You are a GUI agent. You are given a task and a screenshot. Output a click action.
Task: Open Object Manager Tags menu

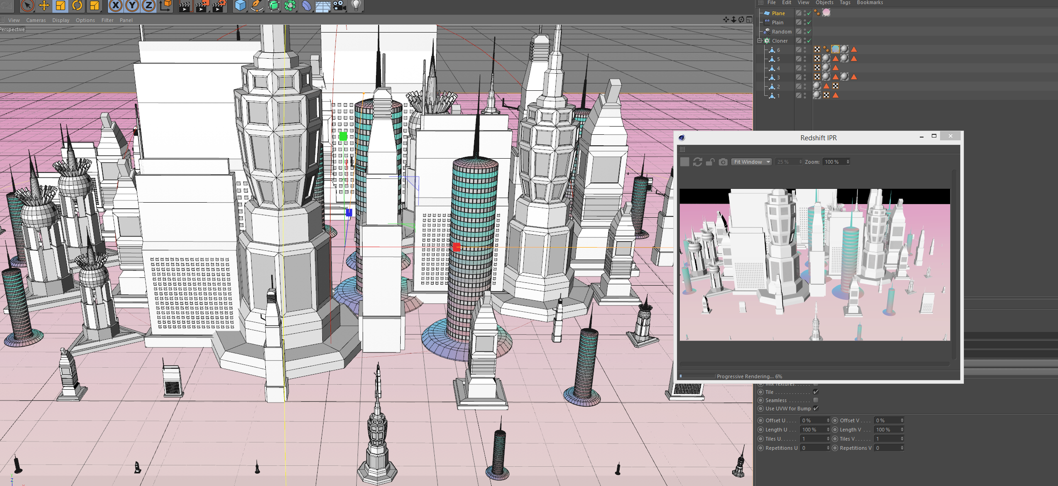click(x=845, y=3)
